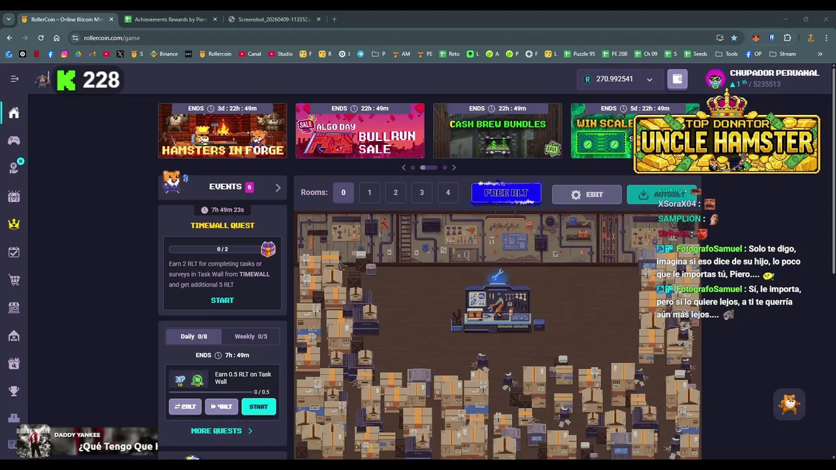This screenshot has height=470, width=836.
Task: Open the warehouse storage sidebar icon
Action: (14, 336)
